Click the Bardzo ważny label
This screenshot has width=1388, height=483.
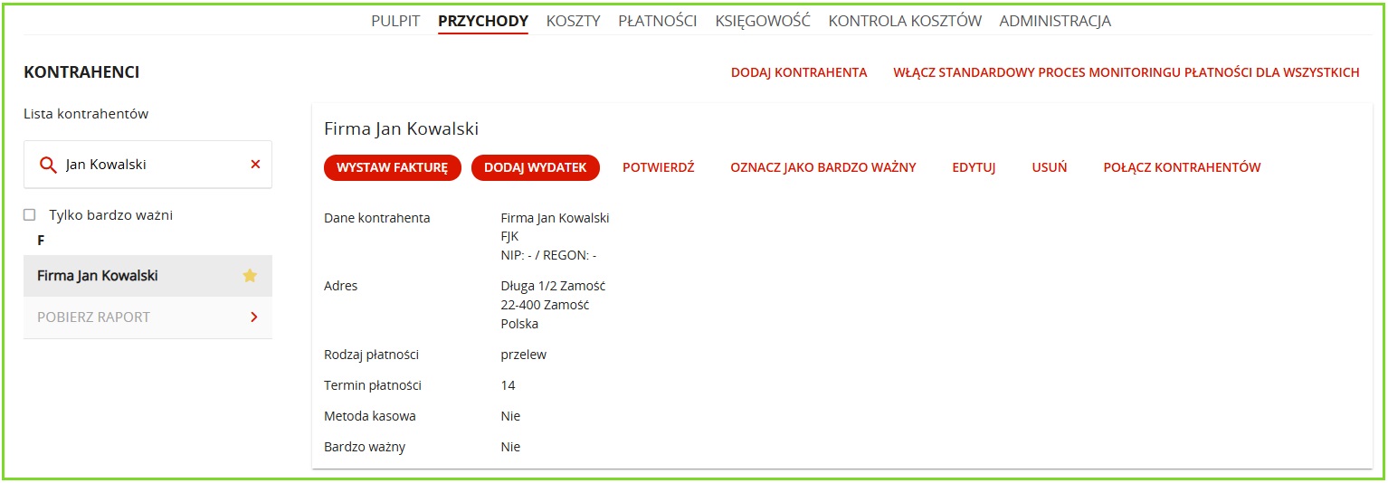pos(364,447)
